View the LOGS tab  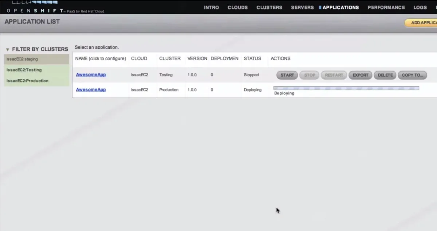[x=420, y=7]
